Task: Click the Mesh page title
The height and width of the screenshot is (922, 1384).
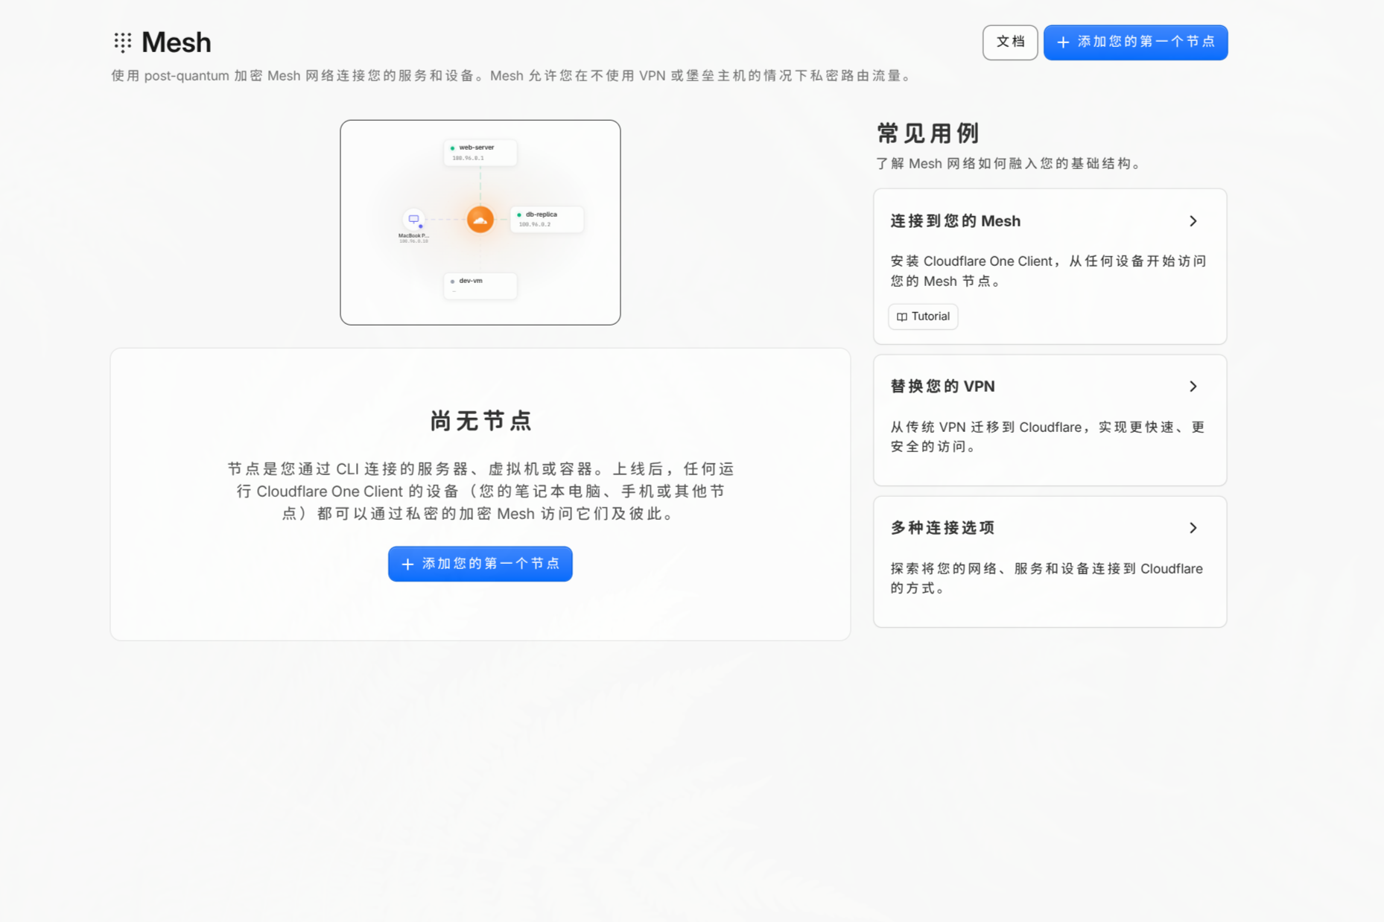Action: pyautogui.click(x=177, y=42)
